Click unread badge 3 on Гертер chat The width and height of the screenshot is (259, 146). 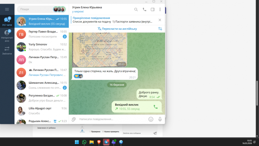(x=65, y=37)
